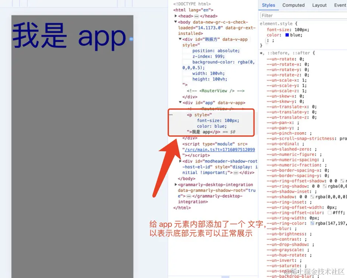Select the script type="module" line
This screenshot has width=347, height=278.
click(x=215, y=144)
